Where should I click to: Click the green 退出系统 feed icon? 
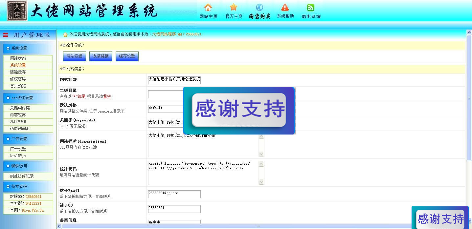[311, 8]
